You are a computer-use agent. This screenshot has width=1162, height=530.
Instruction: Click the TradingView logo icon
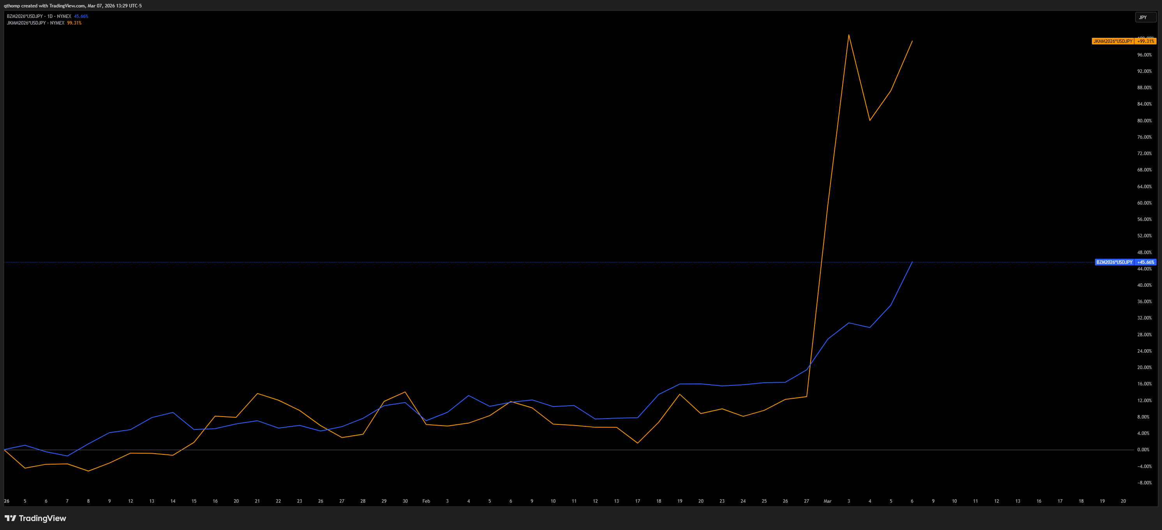pos(11,518)
